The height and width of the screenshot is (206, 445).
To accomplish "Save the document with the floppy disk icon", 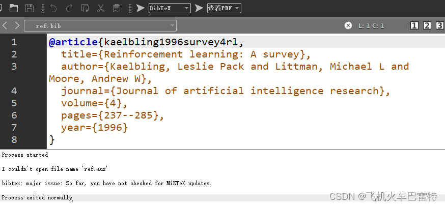I will click(x=30, y=8).
